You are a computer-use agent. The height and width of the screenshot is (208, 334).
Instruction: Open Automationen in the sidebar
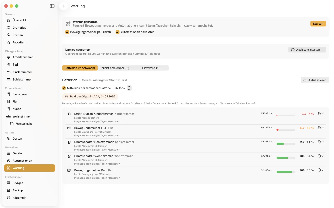30,161
